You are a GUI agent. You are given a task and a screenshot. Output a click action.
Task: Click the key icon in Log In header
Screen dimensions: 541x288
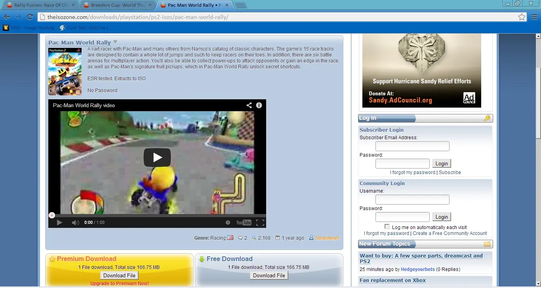pyautogui.click(x=487, y=118)
